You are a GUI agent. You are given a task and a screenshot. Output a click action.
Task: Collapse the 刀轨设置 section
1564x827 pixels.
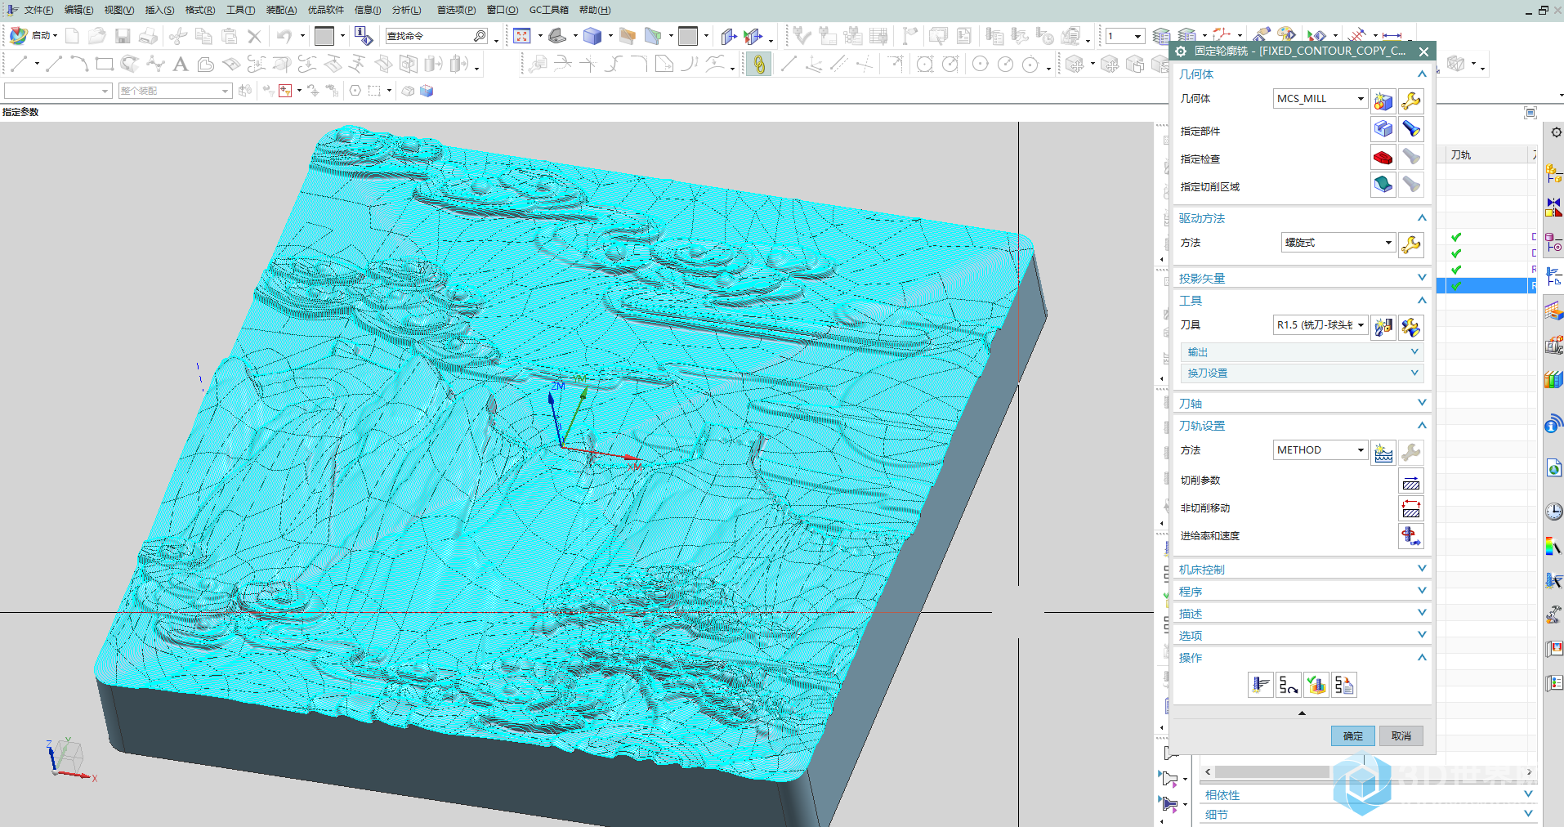tap(1303, 426)
